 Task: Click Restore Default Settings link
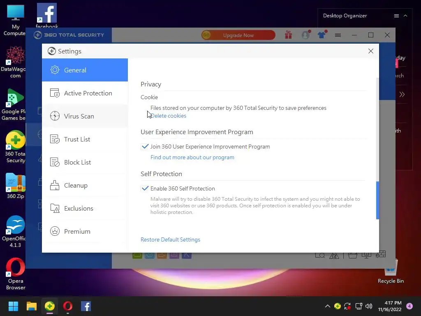coord(171,240)
